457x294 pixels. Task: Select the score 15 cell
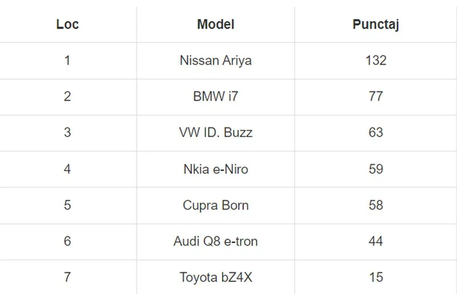(x=375, y=277)
